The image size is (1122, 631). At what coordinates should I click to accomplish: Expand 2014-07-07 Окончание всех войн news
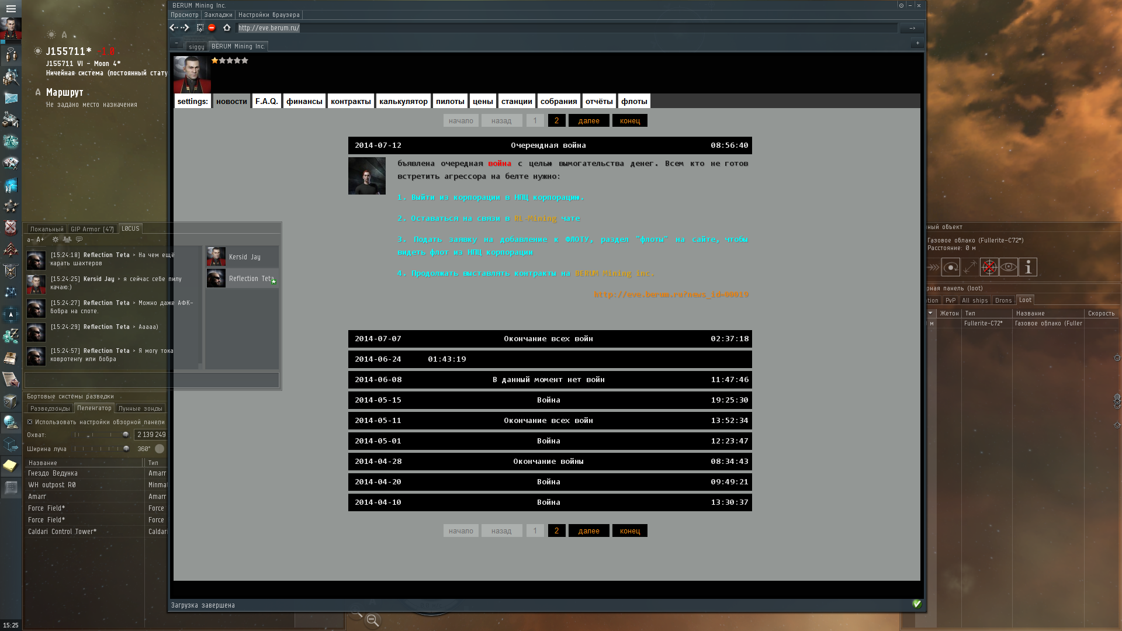pyautogui.click(x=550, y=339)
